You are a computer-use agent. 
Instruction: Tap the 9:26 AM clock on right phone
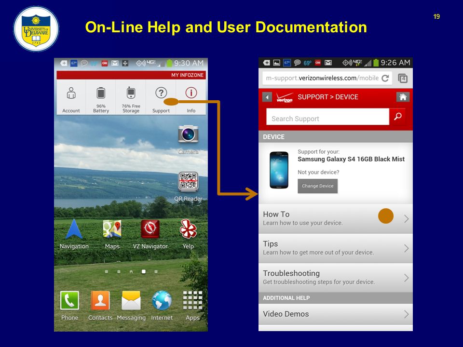coord(395,63)
